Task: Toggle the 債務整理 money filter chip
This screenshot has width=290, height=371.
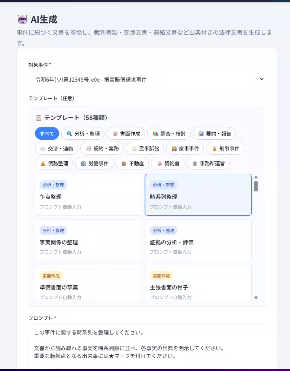Action: pos(54,163)
